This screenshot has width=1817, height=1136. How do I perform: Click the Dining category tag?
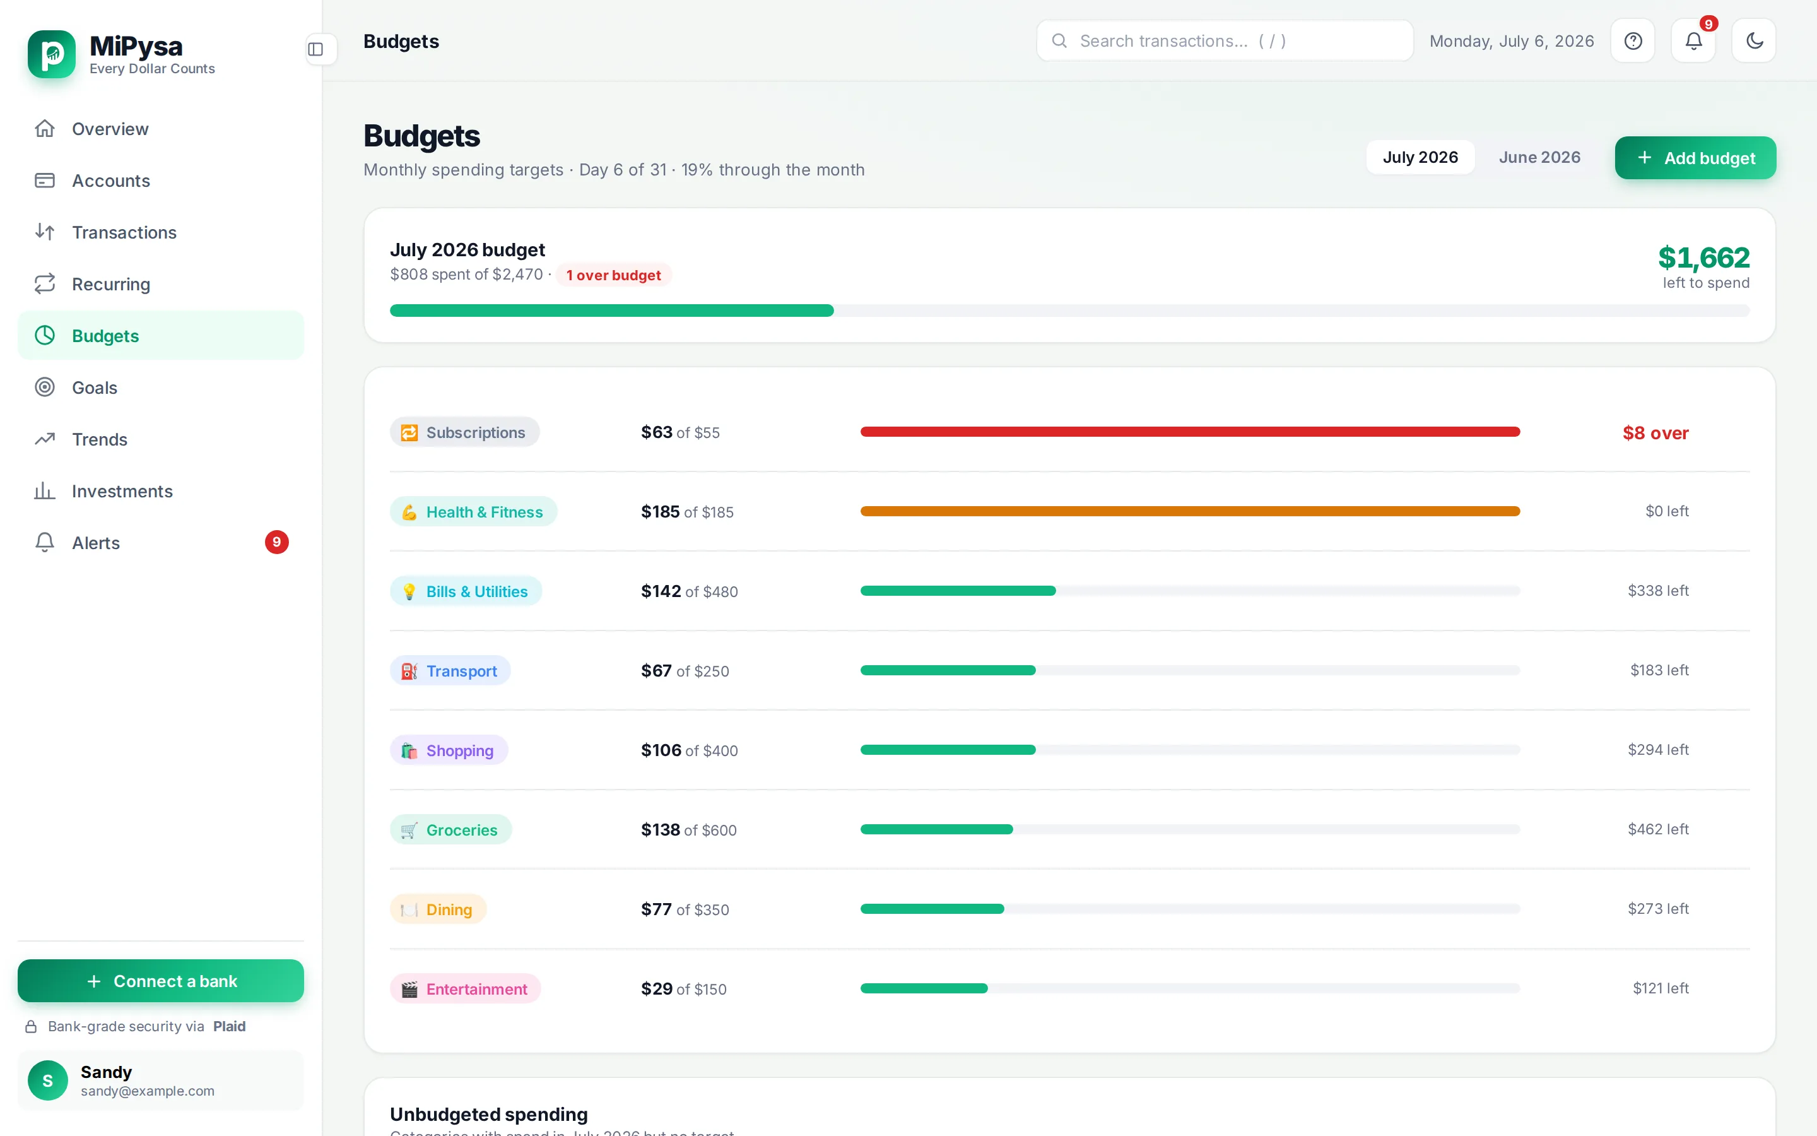(438, 910)
